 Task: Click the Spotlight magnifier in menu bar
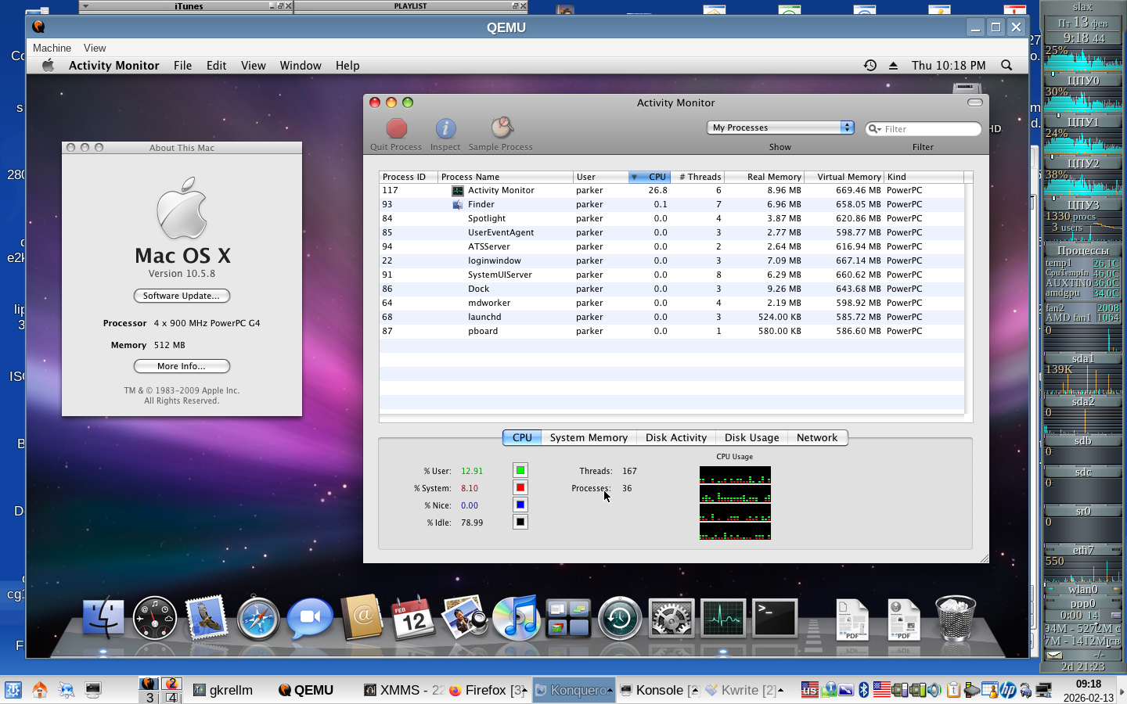pos(1006,66)
